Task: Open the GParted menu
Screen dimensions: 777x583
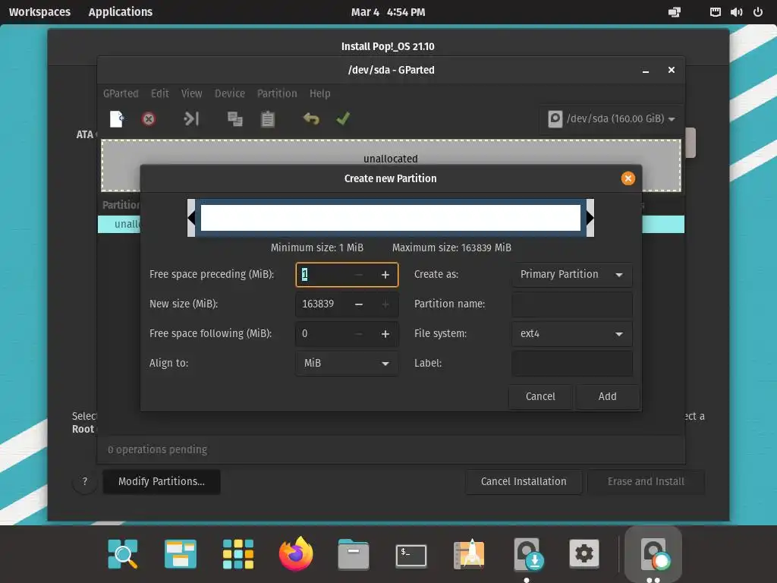Action: tap(121, 93)
